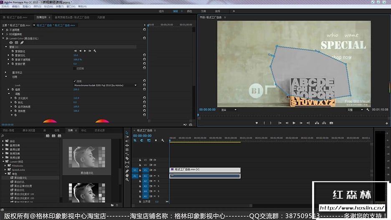Add marker in the timeline header
The width and height of the screenshot is (391, 220).
[x=156, y=140]
